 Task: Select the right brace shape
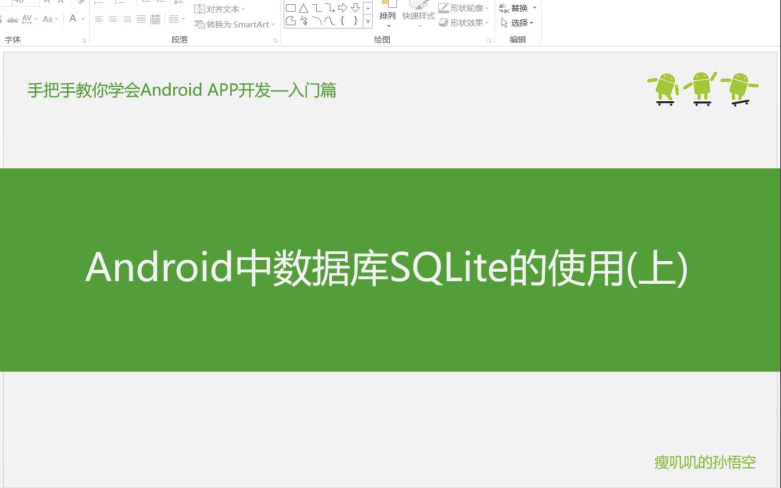click(x=356, y=21)
